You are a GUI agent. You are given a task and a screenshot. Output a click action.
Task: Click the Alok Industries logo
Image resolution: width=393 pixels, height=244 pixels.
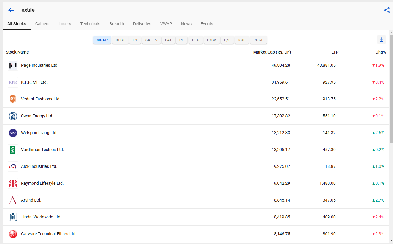pos(13,166)
